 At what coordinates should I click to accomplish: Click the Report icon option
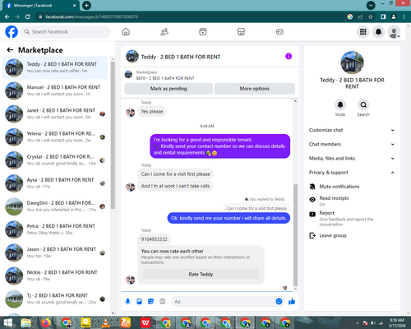[312, 214]
